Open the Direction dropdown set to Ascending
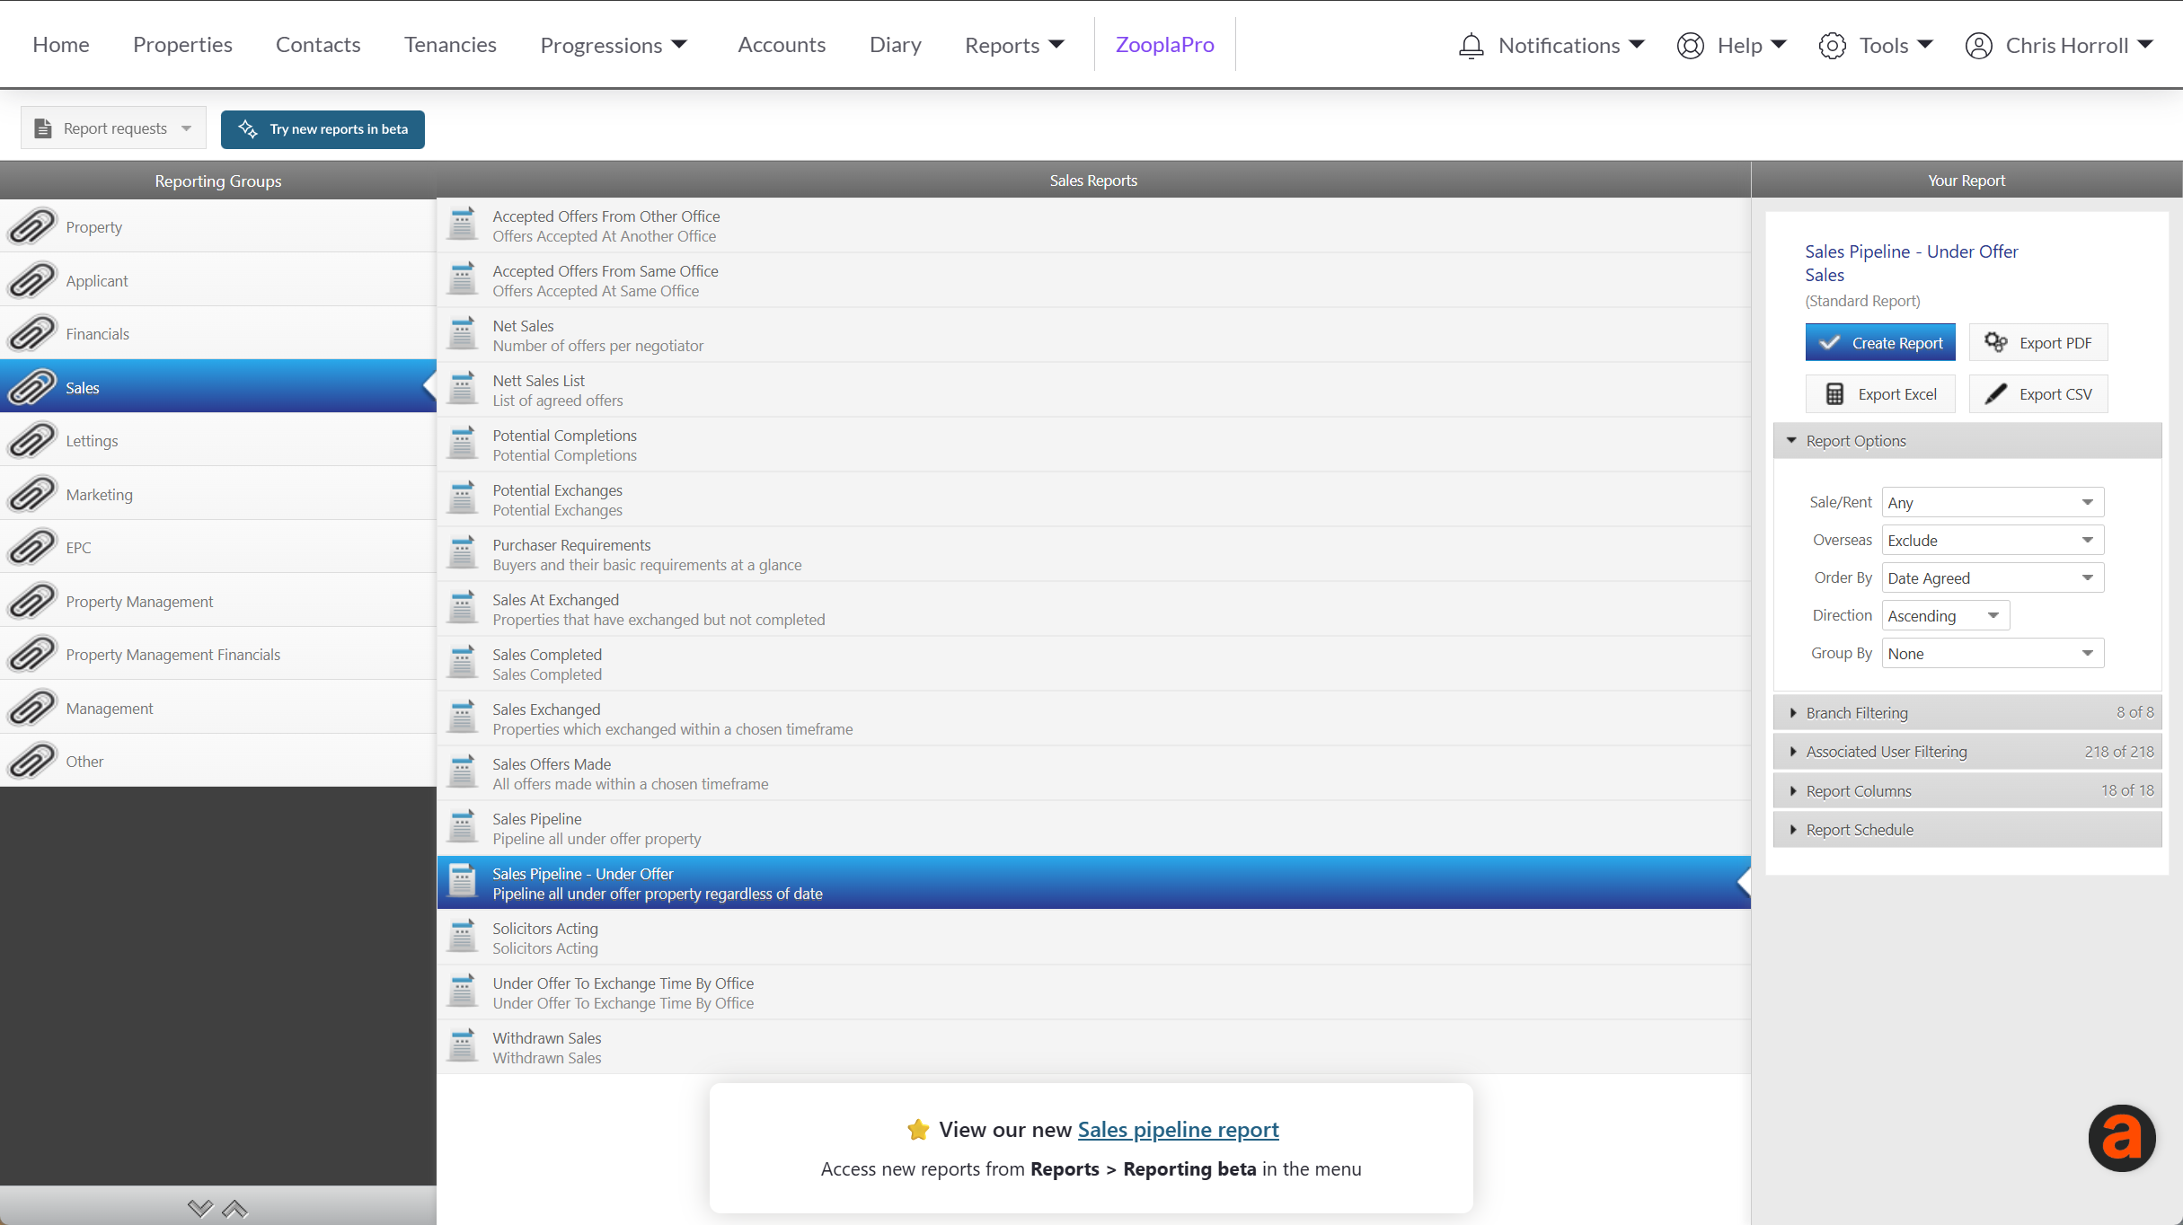This screenshot has width=2183, height=1225. click(x=1945, y=615)
